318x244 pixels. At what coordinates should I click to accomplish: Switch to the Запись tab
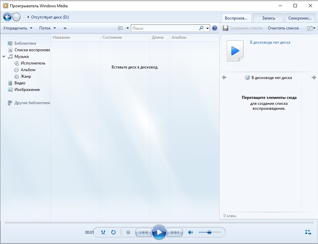pos(268,18)
